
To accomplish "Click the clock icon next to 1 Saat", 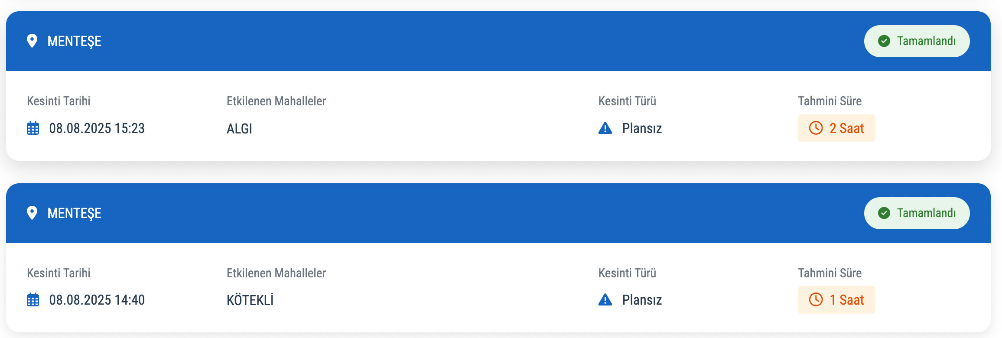I will [816, 300].
